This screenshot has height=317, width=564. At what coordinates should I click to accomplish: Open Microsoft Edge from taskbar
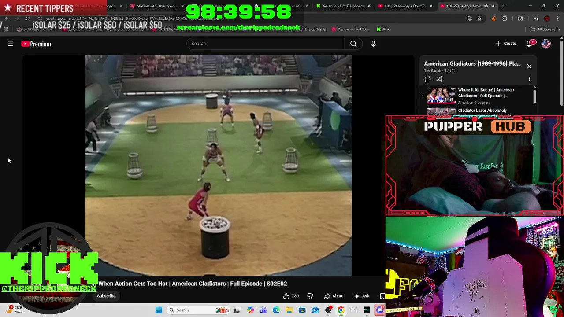pos(276,310)
